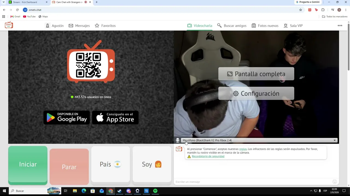The height and width of the screenshot is (196, 350).
Task: Open Configuración camera settings
Action: (256, 93)
